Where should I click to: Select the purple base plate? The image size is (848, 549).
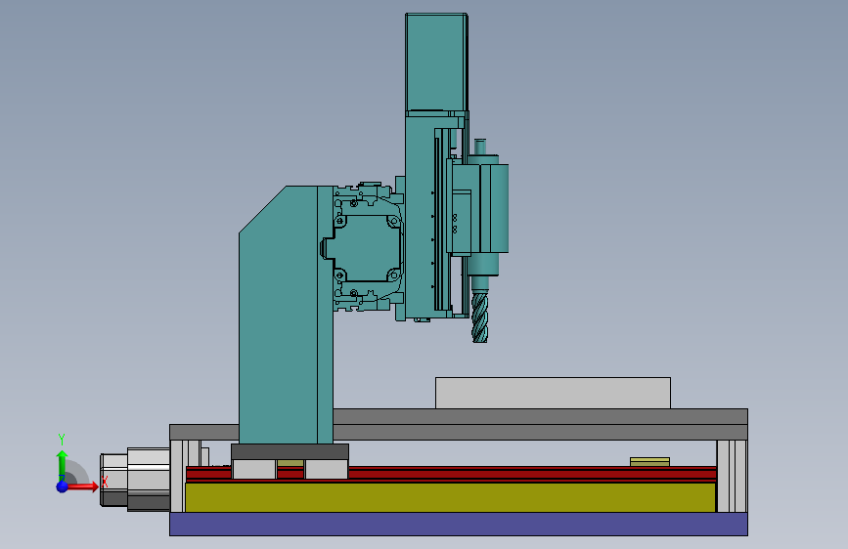459,525
